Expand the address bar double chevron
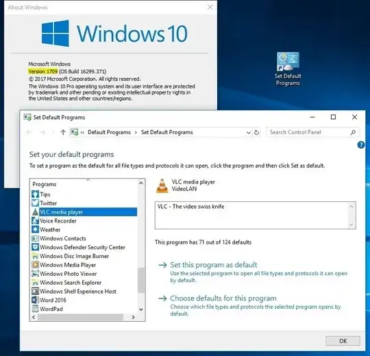This screenshot has width=370, height=356. [x=82, y=133]
